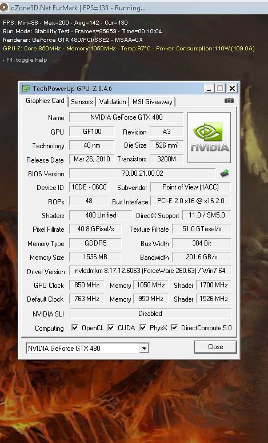Click the current Memory clock 1050 MHz
This screenshot has height=443, width=268.
click(x=151, y=285)
